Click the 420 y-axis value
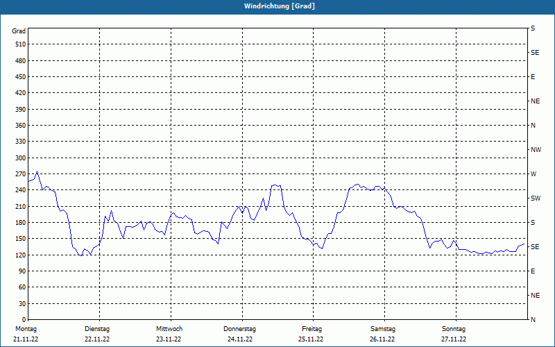555x347 pixels. (21, 93)
